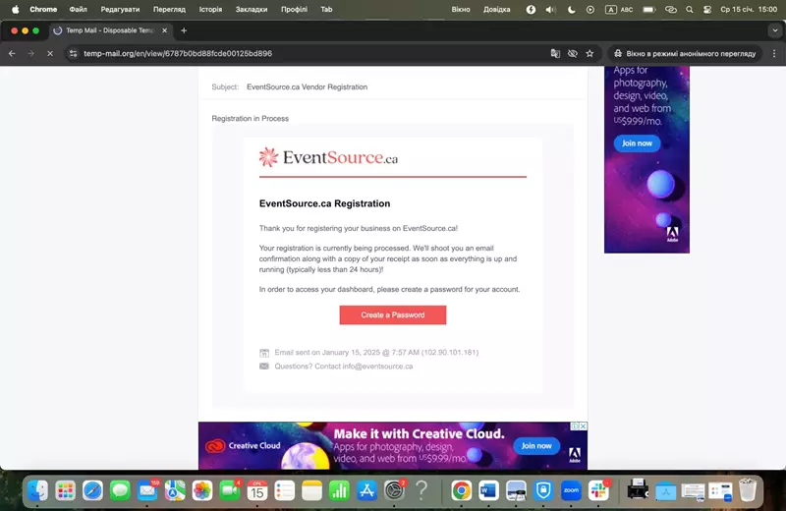The width and height of the screenshot is (786, 511).
Task: Open Trash from the dock
Action: [747, 490]
